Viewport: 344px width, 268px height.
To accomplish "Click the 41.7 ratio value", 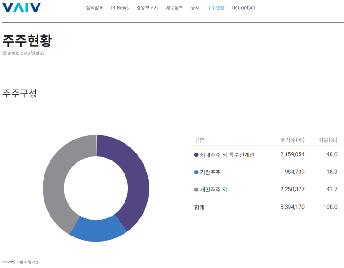I will click(x=331, y=189).
